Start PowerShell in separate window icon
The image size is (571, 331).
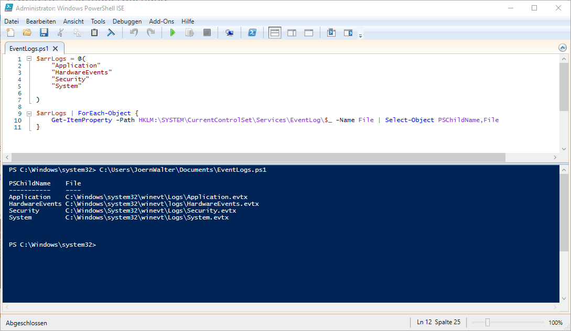pyautogui.click(x=252, y=32)
